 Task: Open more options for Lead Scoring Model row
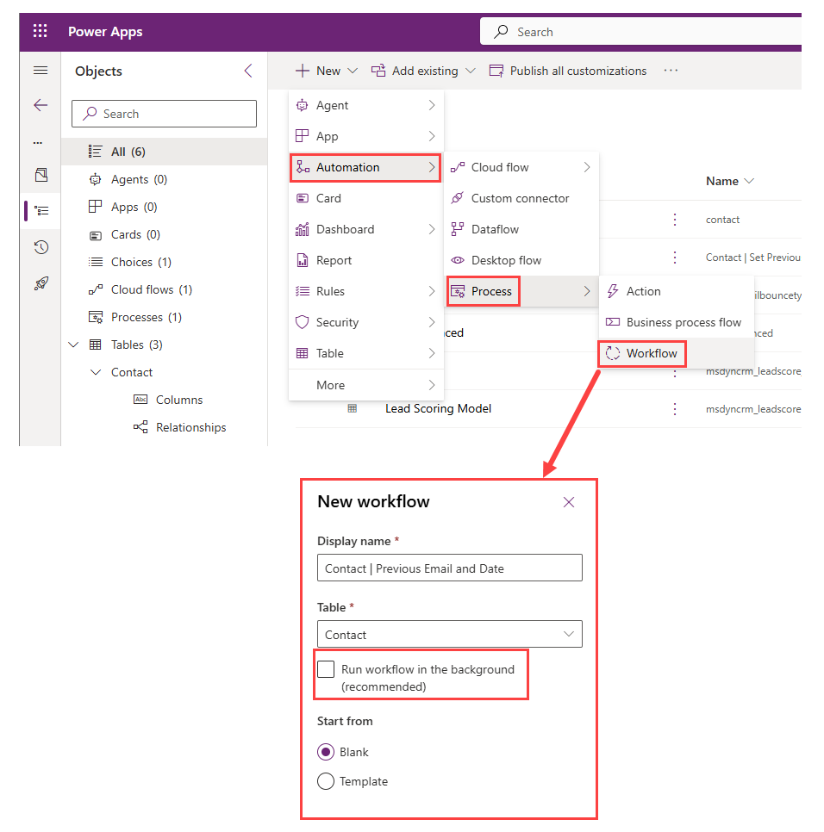click(x=675, y=408)
